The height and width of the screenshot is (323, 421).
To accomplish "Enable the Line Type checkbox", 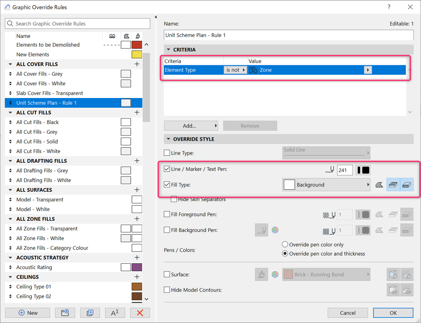I will click(x=167, y=153).
